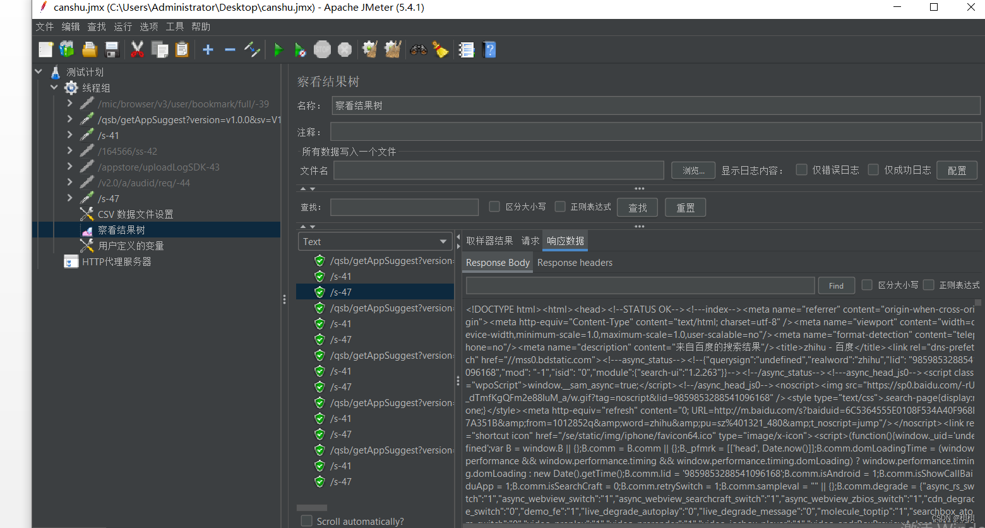Select 测试计划 test plan node

[x=85, y=72]
